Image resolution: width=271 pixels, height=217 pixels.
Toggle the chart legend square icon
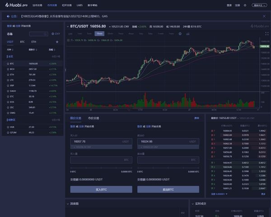coord(68,40)
